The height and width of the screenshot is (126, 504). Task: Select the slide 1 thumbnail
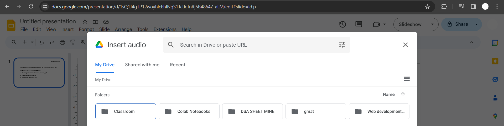(39, 73)
